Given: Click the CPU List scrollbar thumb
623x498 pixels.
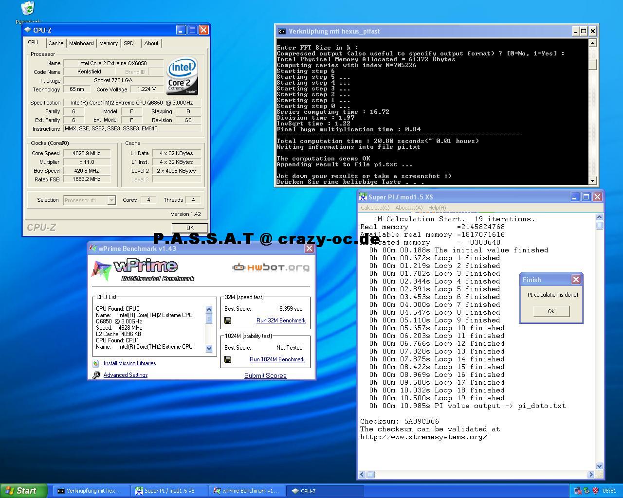Looking at the screenshot, I should (x=209, y=319).
